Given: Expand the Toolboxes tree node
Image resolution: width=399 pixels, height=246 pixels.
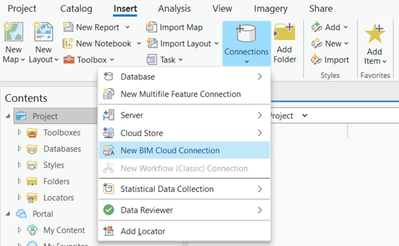Looking at the screenshot, I should pos(19,132).
